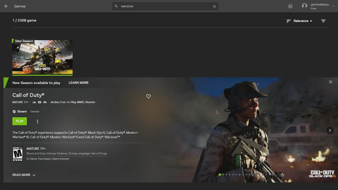Image resolution: width=338 pixels, height=190 pixels.
Task: Go to next screenshot arrow
Action: pos(330,130)
